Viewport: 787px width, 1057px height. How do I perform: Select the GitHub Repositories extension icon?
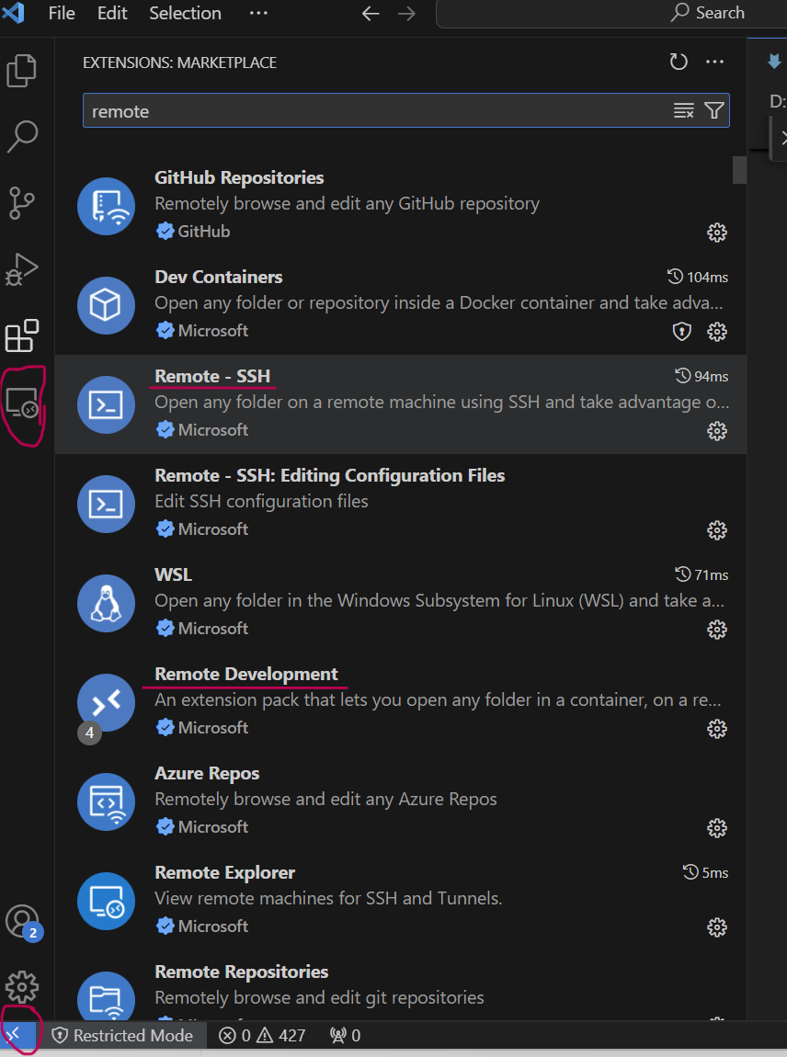tap(106, 206)
